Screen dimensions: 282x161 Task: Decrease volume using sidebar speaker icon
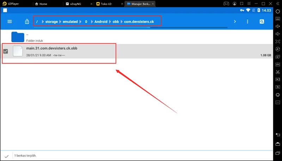click(278, 34)
